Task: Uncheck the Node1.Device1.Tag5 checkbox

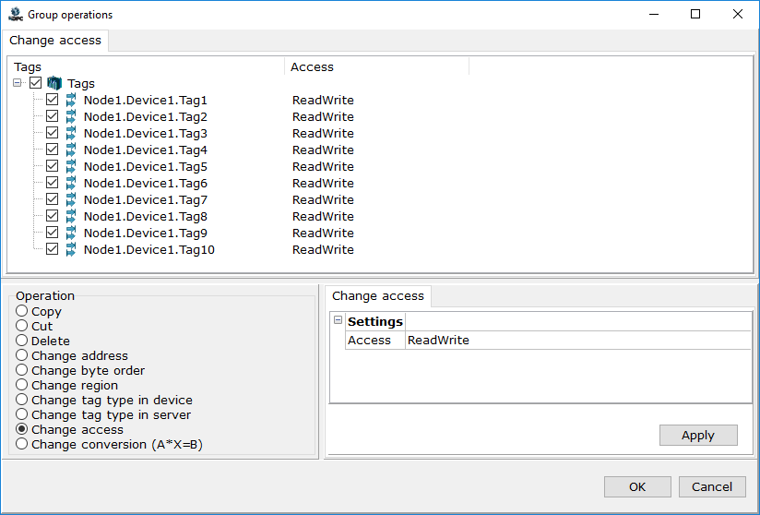Action: click(53, 166)
